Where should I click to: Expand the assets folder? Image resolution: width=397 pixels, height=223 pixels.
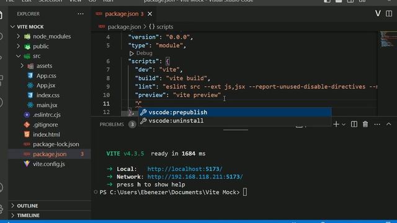22,66
